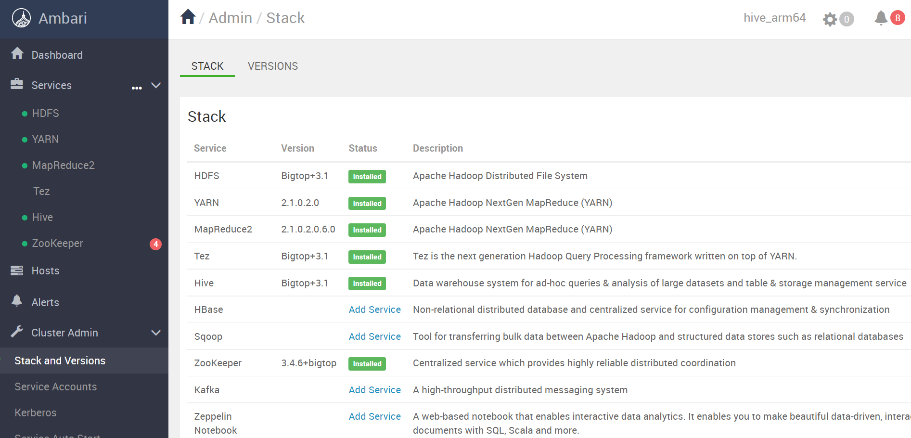The image size is (911, 438).
Task: Open Hive service in sidebar
Action: (x=42, y=217)
